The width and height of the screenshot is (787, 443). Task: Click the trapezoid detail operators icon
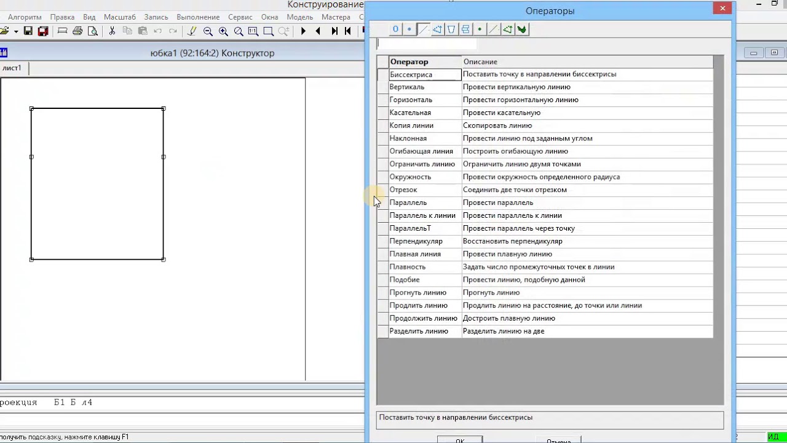coord(451,29)
